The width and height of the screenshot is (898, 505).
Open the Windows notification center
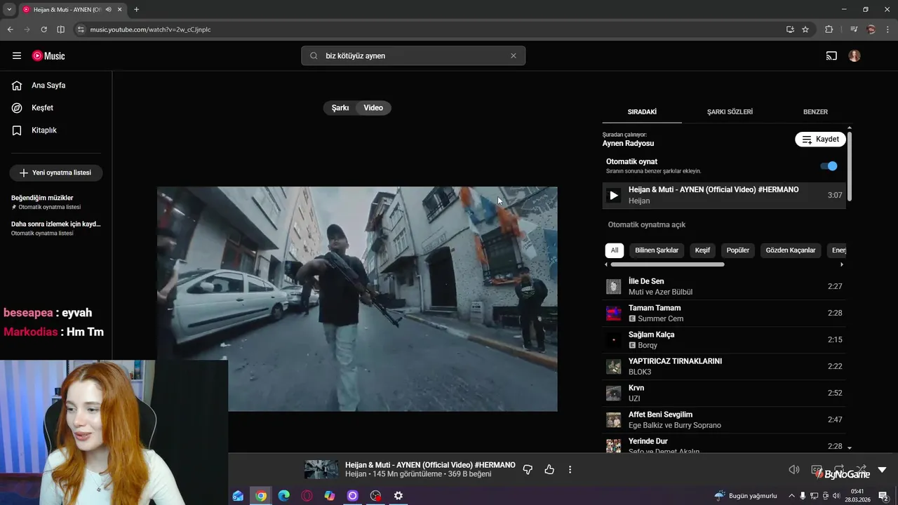pyautogui.click(x=884, y=496)
